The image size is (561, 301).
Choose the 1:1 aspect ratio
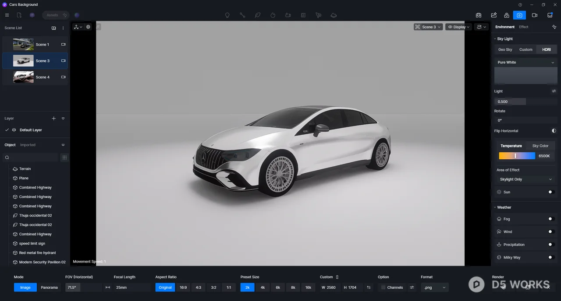228,287
